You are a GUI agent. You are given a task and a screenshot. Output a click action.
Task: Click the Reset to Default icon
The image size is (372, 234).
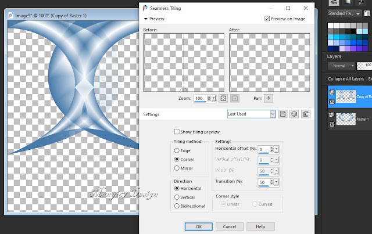[x=306, y=114]
